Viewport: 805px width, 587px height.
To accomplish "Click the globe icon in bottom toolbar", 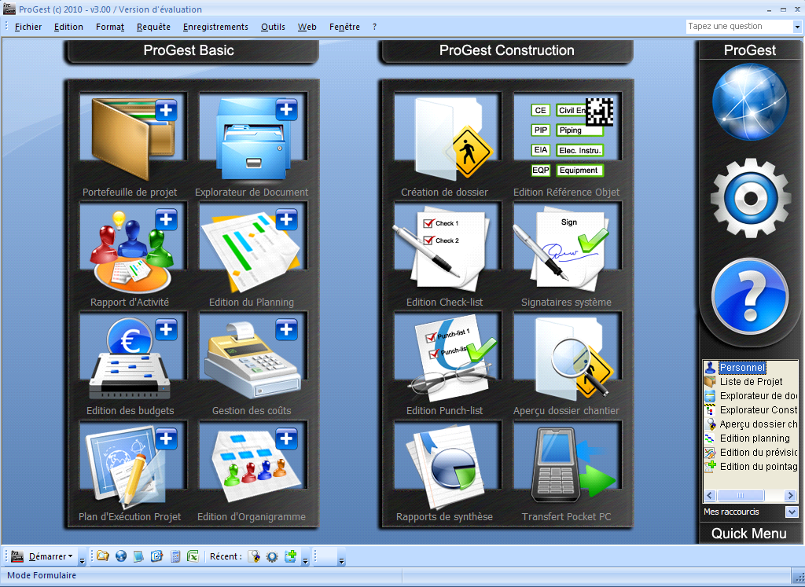I will click(x=120, y=556).
